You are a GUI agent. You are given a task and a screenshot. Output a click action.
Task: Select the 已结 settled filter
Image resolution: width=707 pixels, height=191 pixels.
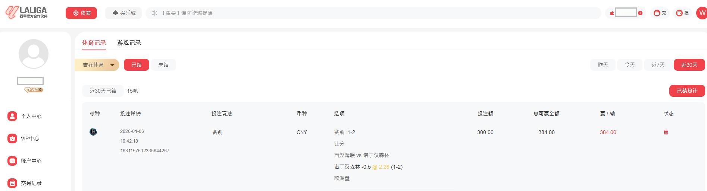pyautogui.click(x=137, y=65)
